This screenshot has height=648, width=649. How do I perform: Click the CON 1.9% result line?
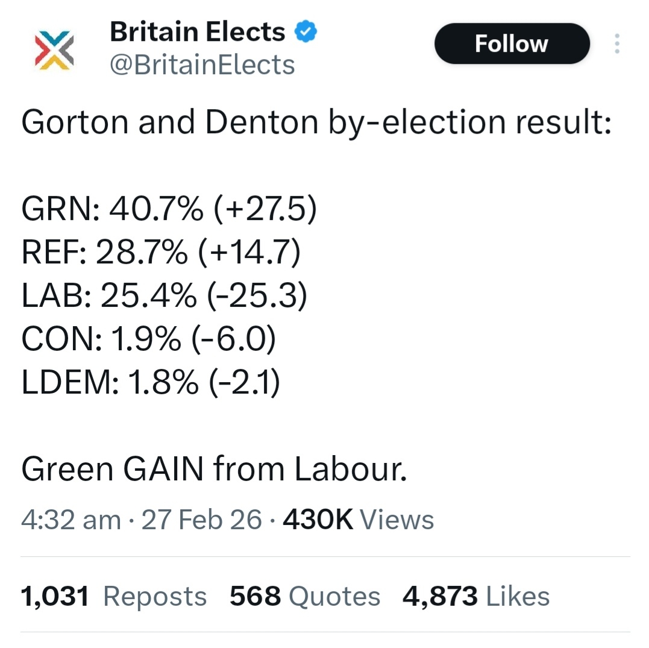click(x=148, y=340)
